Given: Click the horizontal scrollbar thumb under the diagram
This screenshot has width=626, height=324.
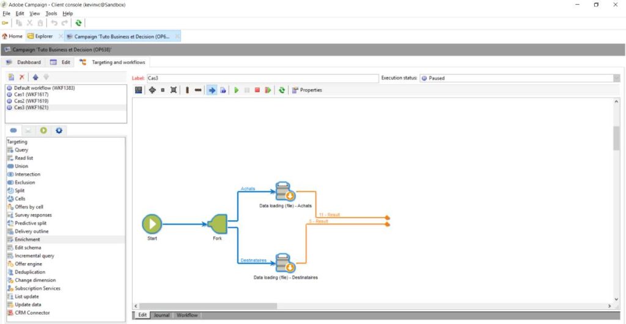Looking at the screenshot, I should click(208, 306).
